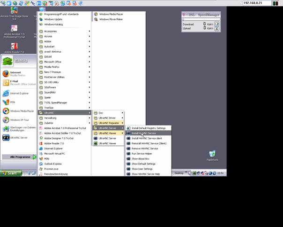Open file transfer toolbar icon
Viewport: 283px width, 227px height.
(63, 3)
